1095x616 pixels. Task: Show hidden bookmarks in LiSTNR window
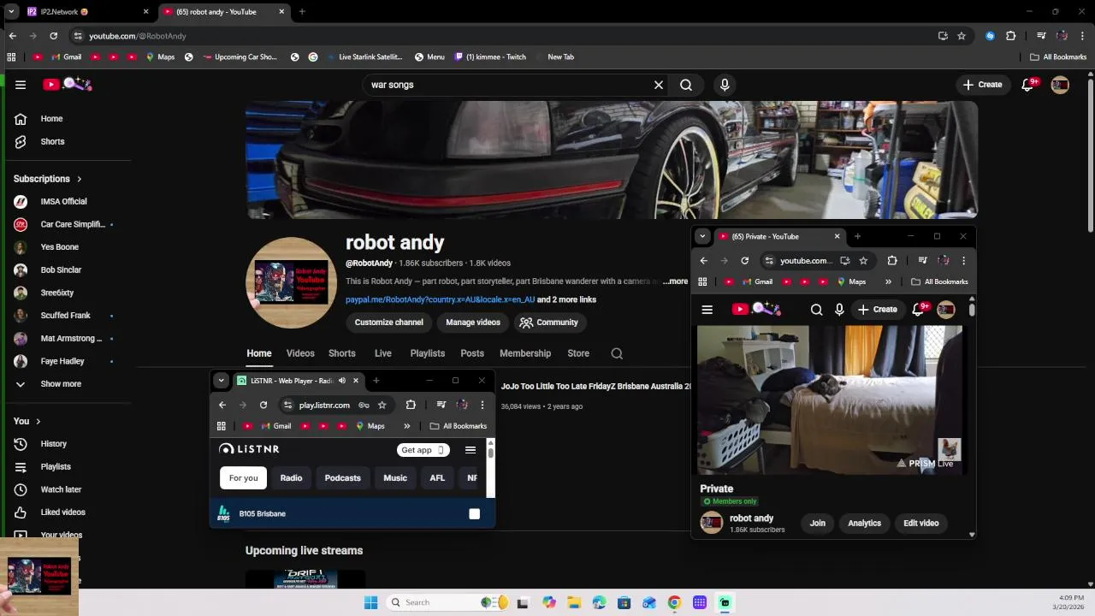pos(407,426)
